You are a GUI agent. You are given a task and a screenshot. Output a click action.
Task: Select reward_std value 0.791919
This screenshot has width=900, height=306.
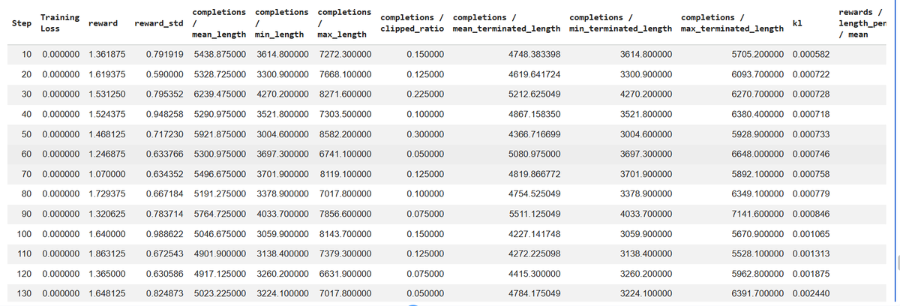[165, 55]
